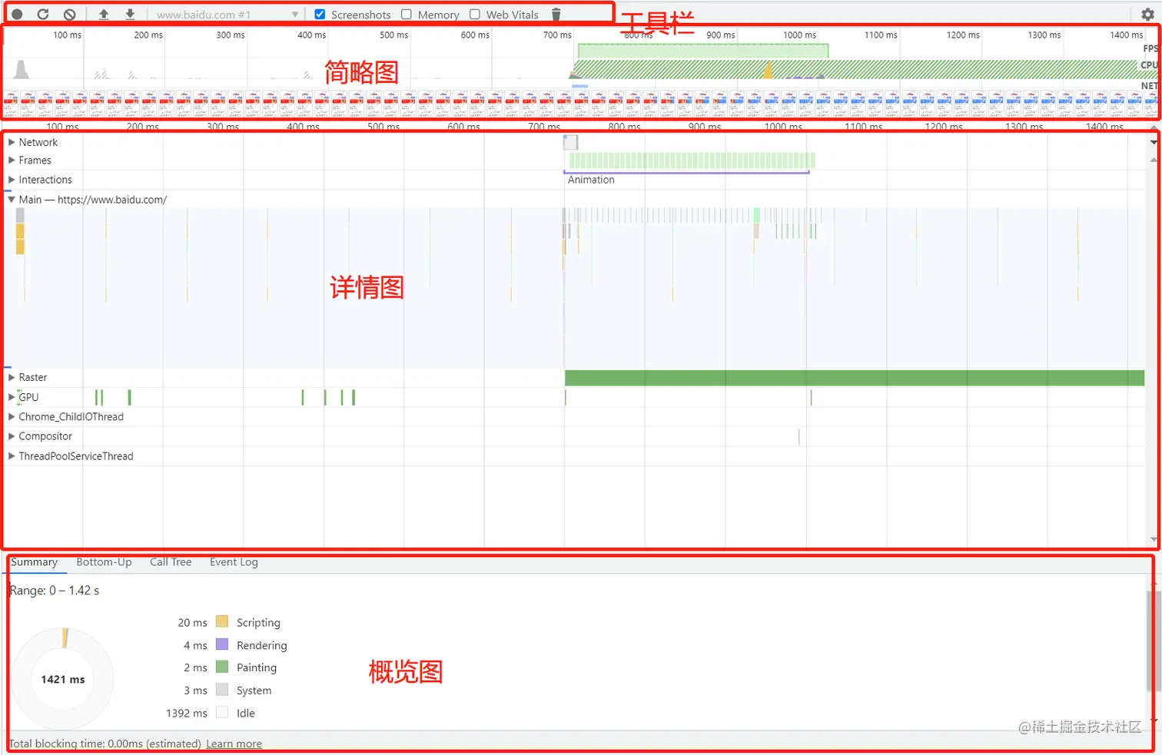Click the network request box in Network track

pos(570,142)
